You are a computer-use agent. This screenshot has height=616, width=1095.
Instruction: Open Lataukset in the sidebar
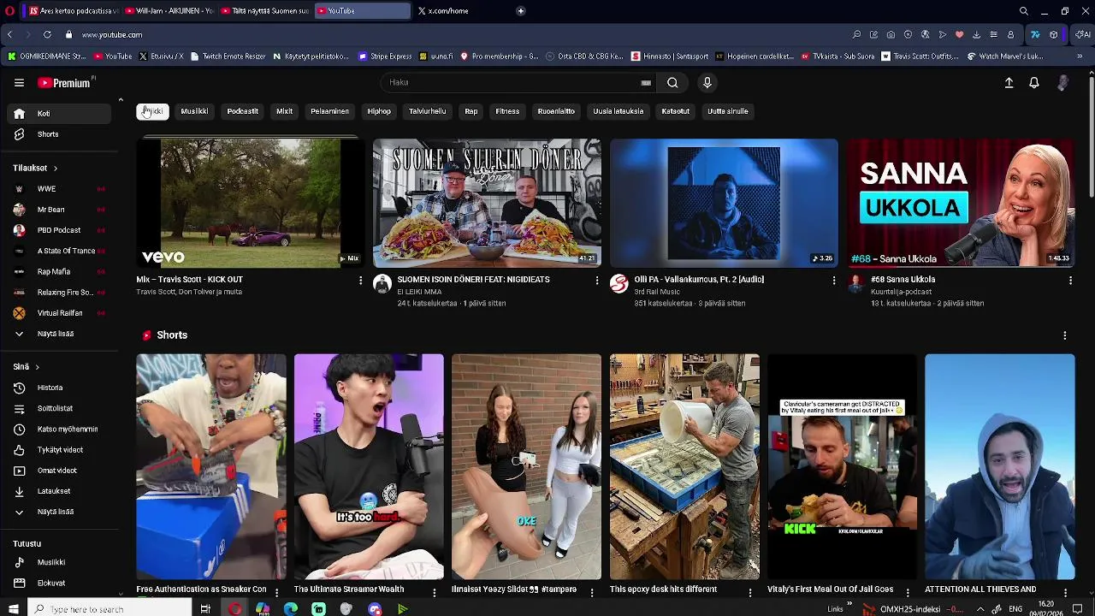click(59, 491)
